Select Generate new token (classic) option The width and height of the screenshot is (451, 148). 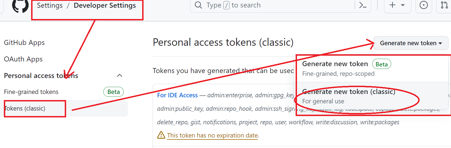pyautogui.click(x=349, y=96)
